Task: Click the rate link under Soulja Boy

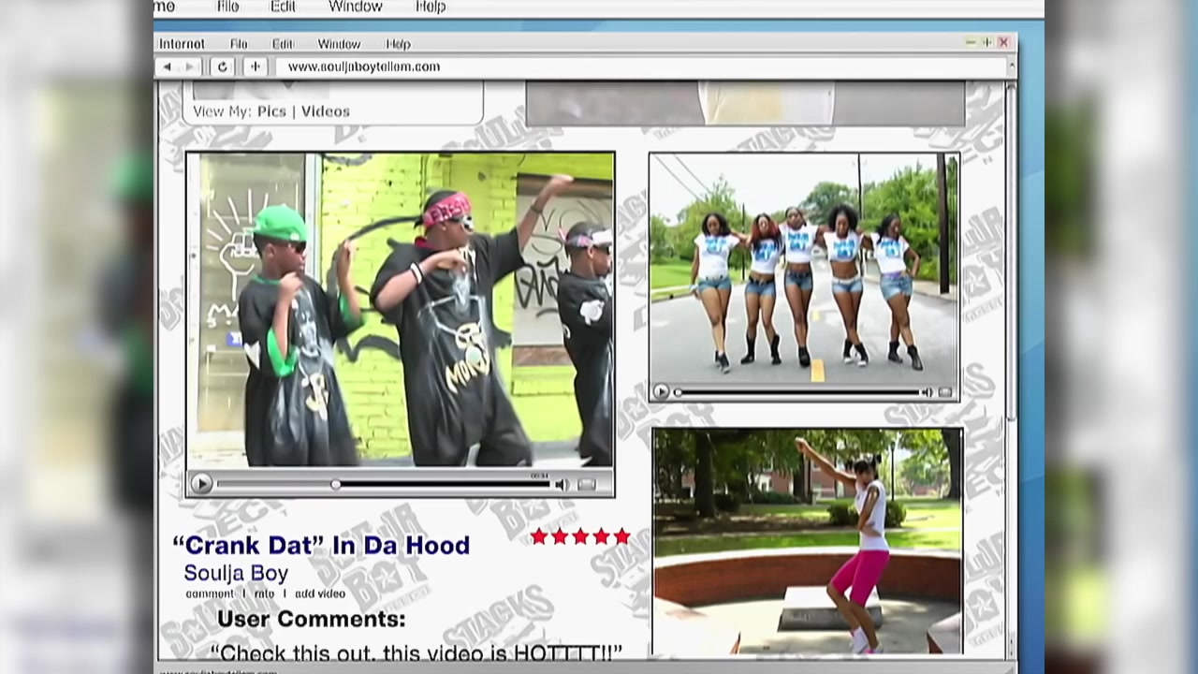Action: 265,593
